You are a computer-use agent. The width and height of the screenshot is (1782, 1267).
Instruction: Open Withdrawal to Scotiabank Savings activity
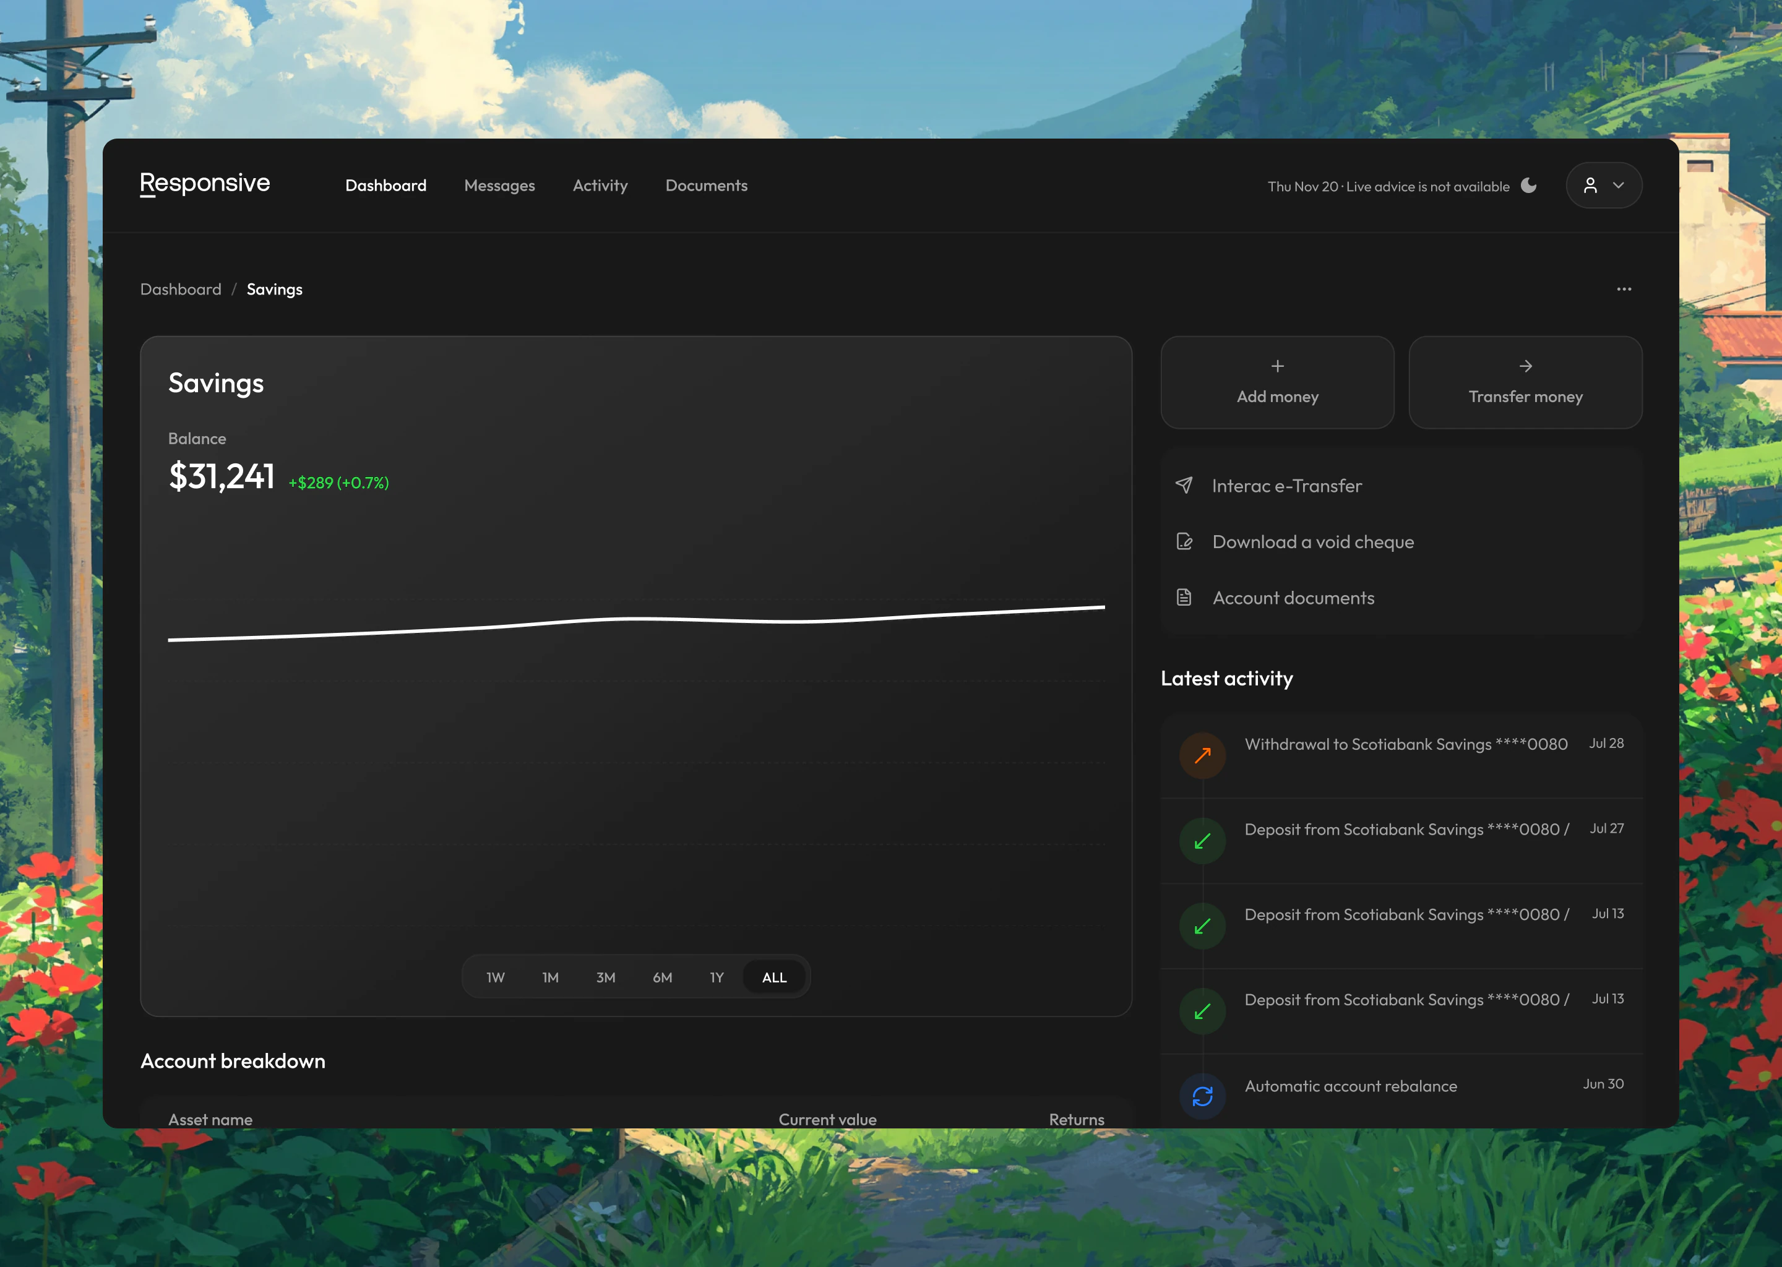point(1401,755)
